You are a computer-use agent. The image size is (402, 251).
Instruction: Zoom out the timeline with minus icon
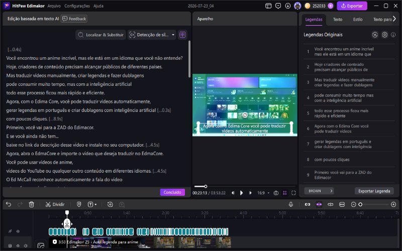pyautogui.click(x=353, y=204)
